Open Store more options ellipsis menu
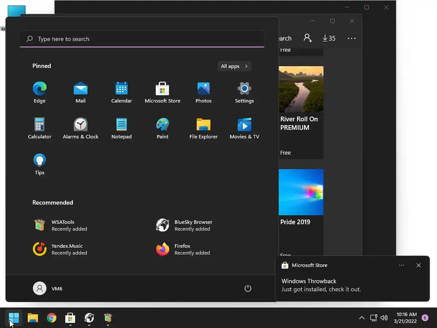Image resolution: width=437 pixels, height=328 pixels. point(352,38)
